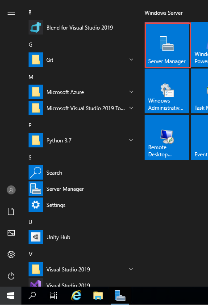Click the letter S section header
Image resolution: width=208 pixels, height=305 pixels.
coord(30,158)
